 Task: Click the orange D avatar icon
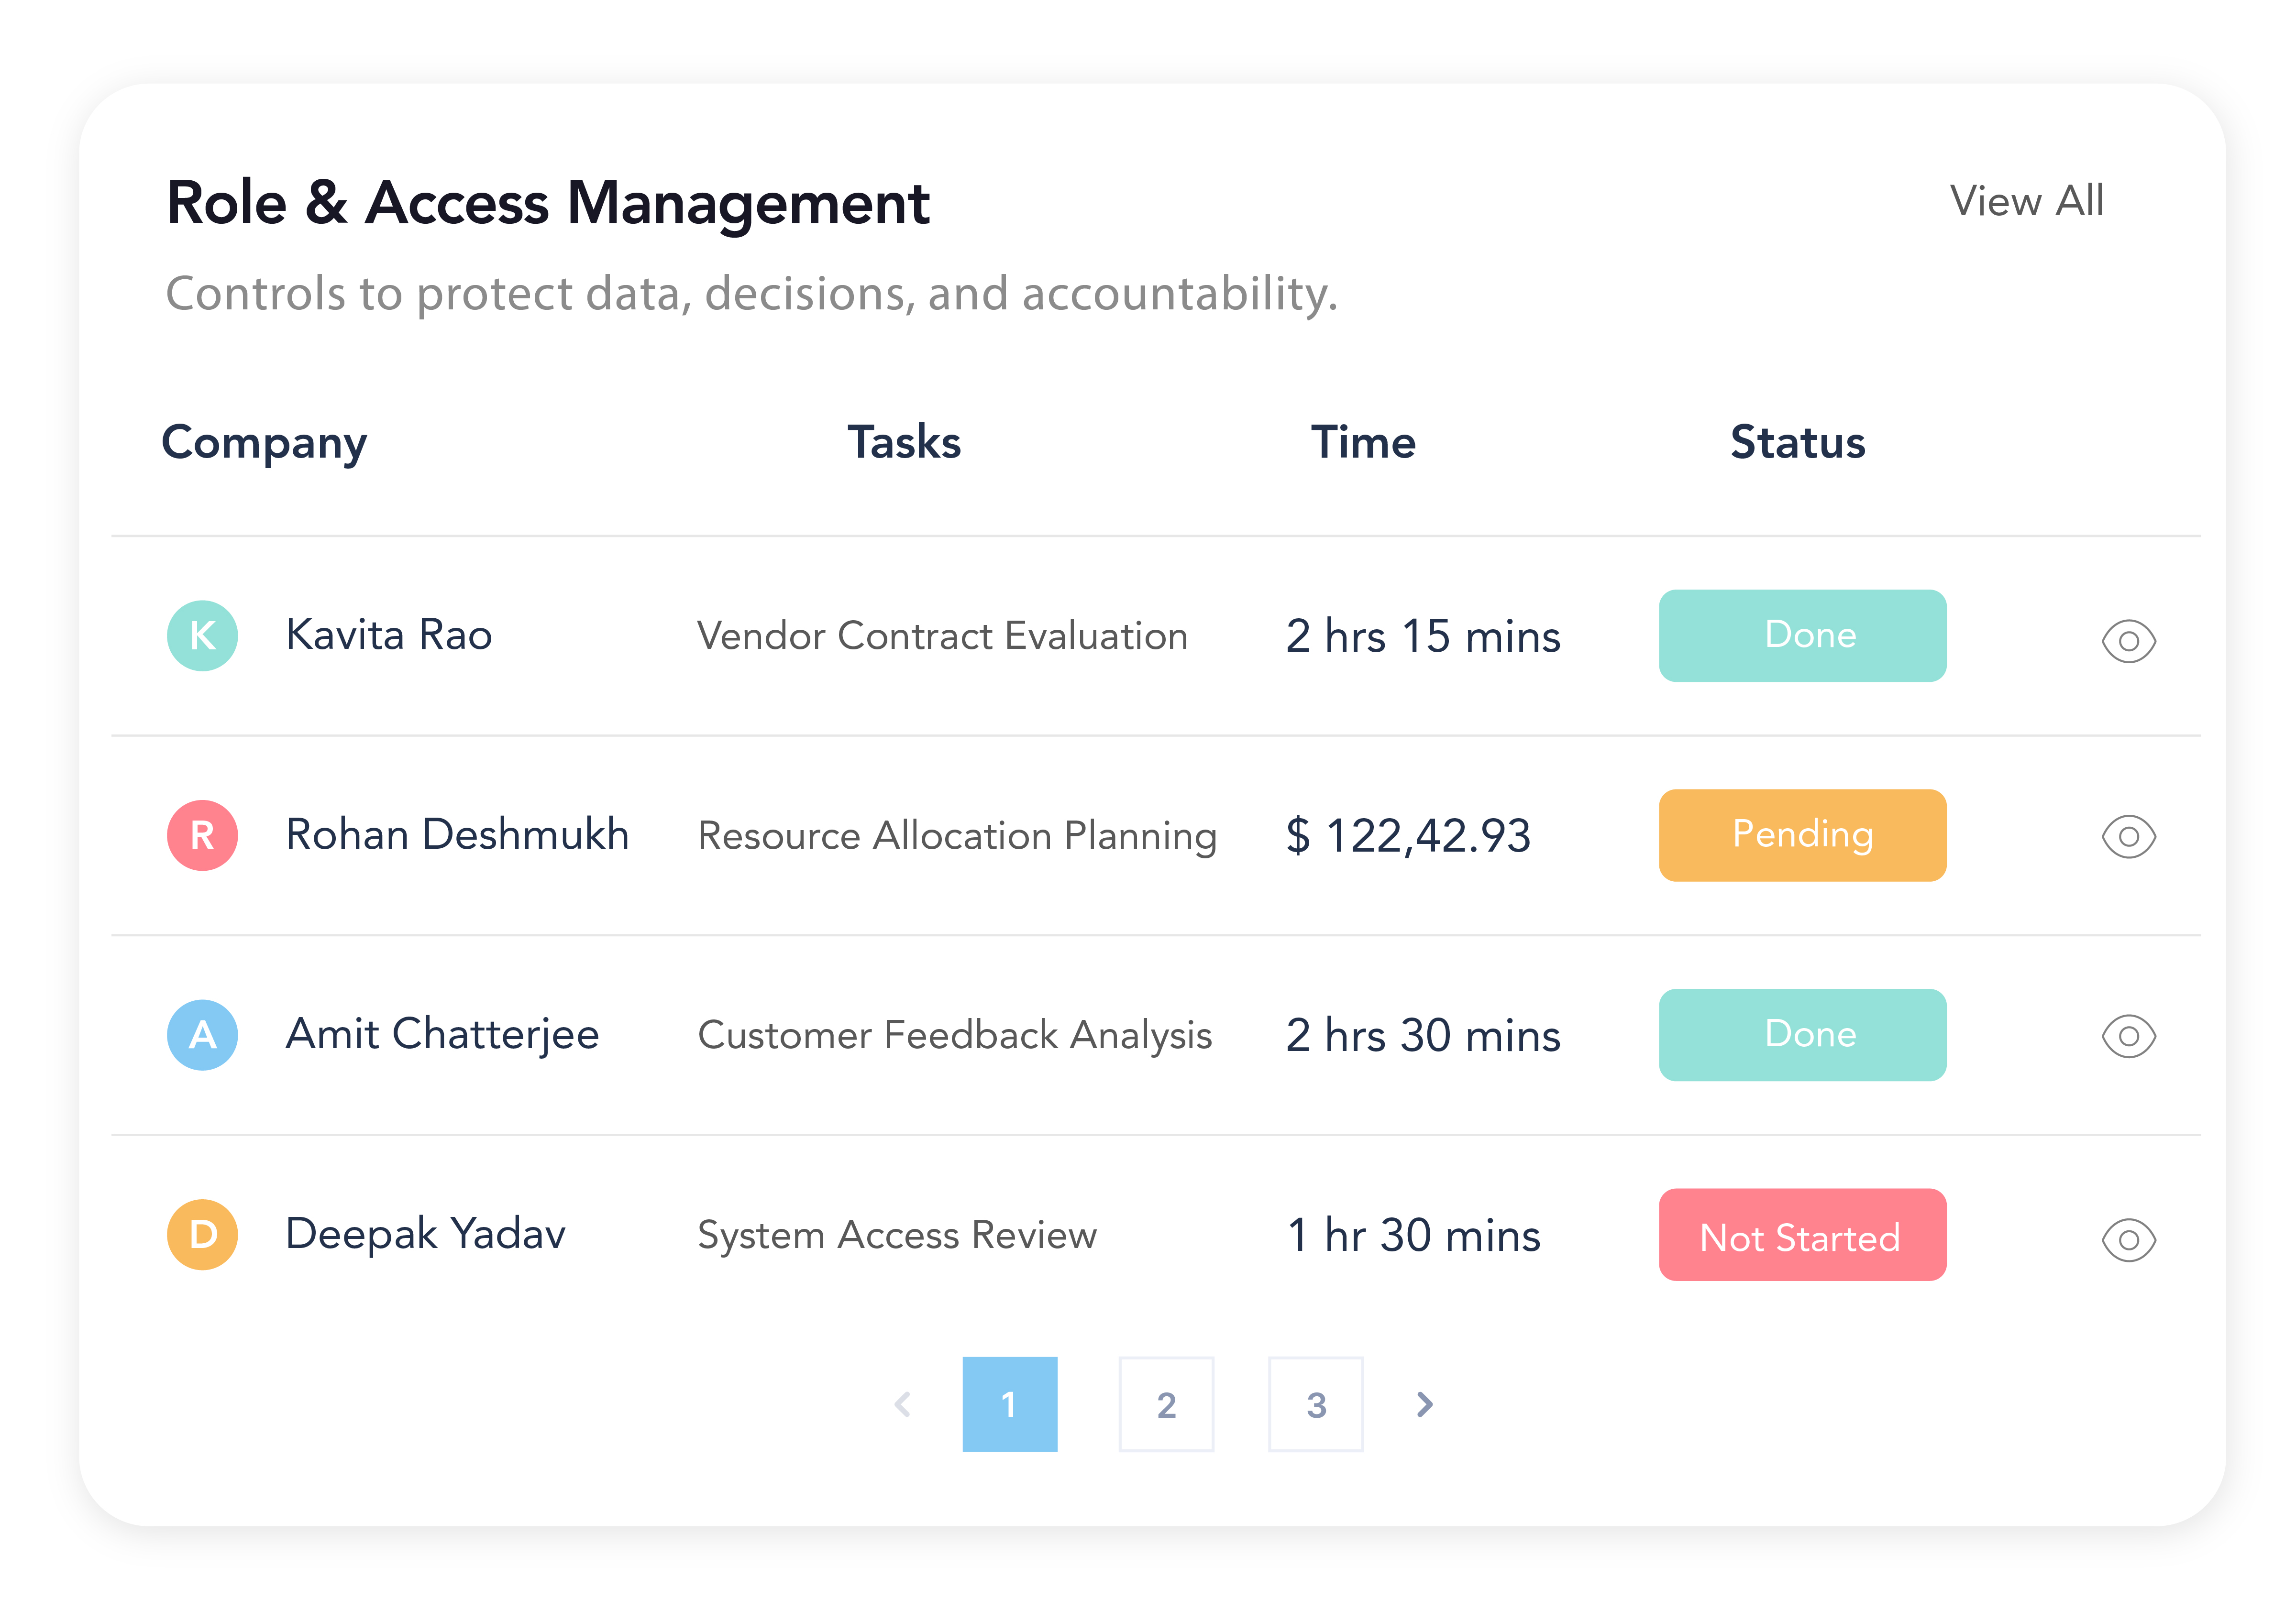tap(202, 1234)
